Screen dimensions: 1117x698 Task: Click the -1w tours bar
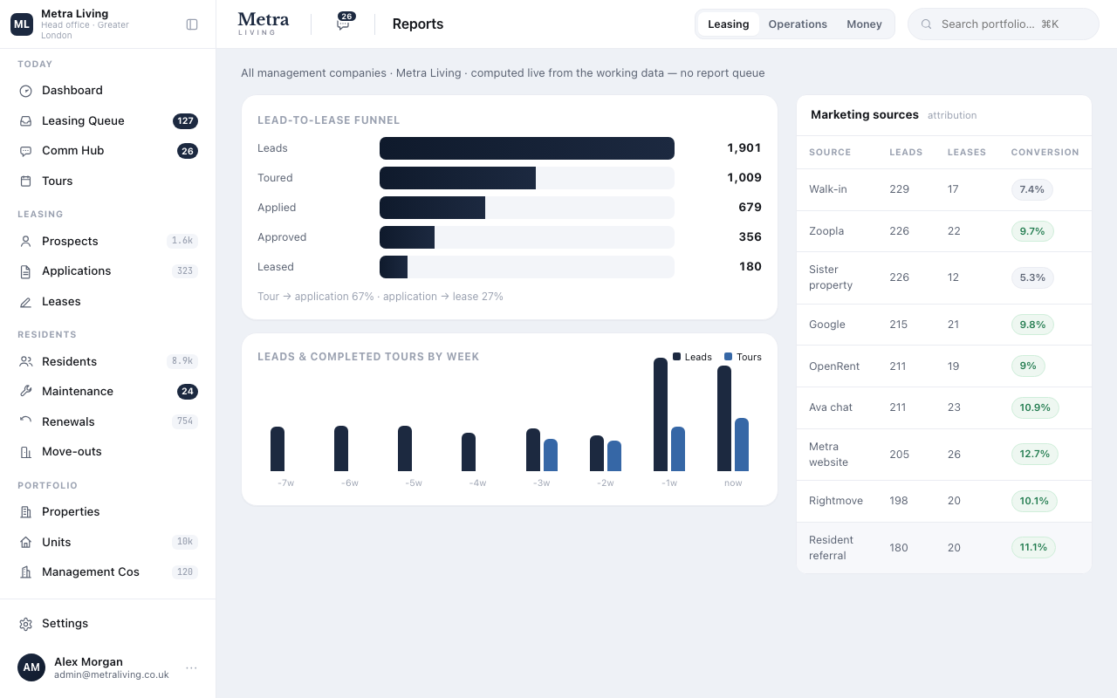(678, 449)
